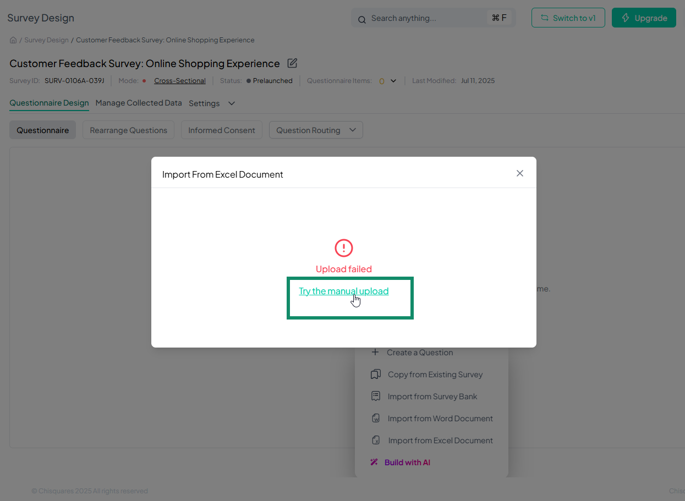Expand the Questionnaire Items count chevron
Image resolution: width=685 pixels, height=501 pixels.
393,81
